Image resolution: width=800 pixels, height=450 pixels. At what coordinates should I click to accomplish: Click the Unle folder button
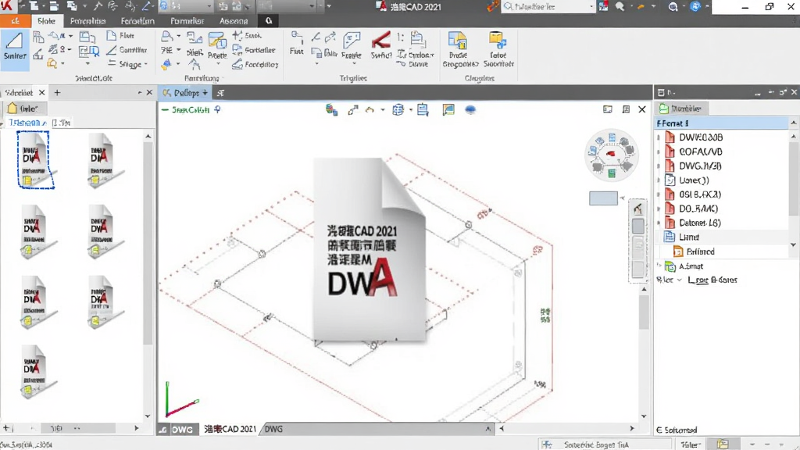[x=26, y=108]
